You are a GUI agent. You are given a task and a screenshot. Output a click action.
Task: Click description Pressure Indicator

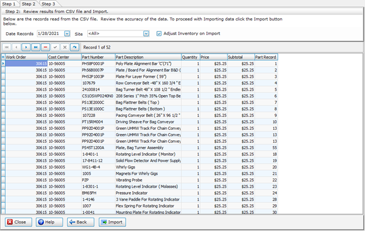click(x=148, y=193)
